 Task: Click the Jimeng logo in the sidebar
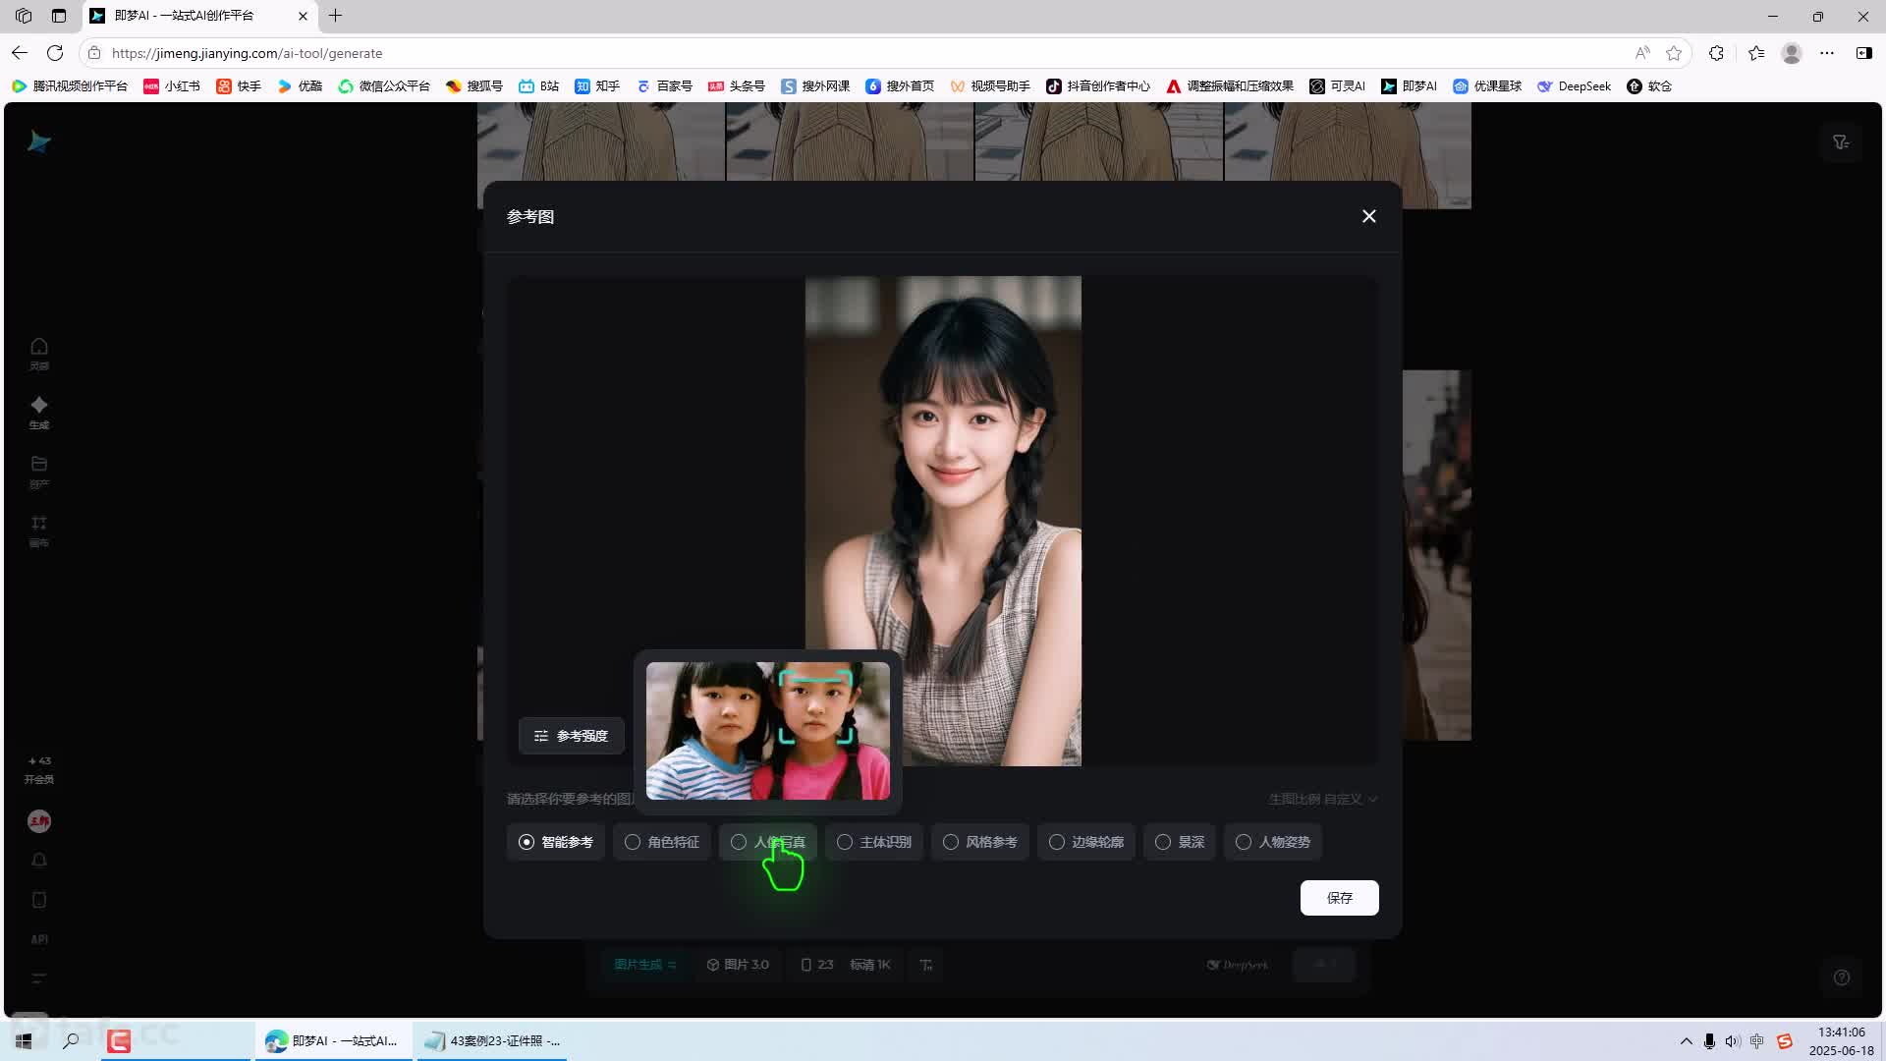coord(39,142)
